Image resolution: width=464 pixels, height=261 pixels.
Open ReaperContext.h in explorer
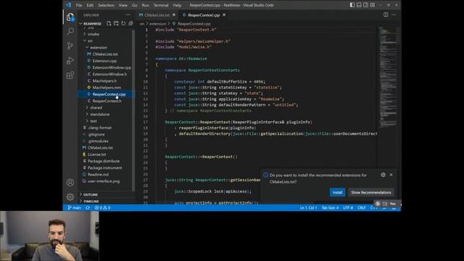(x=107, y=101)
